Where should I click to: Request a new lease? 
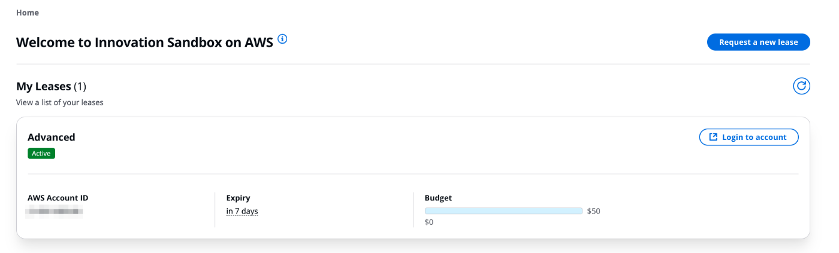758,42
